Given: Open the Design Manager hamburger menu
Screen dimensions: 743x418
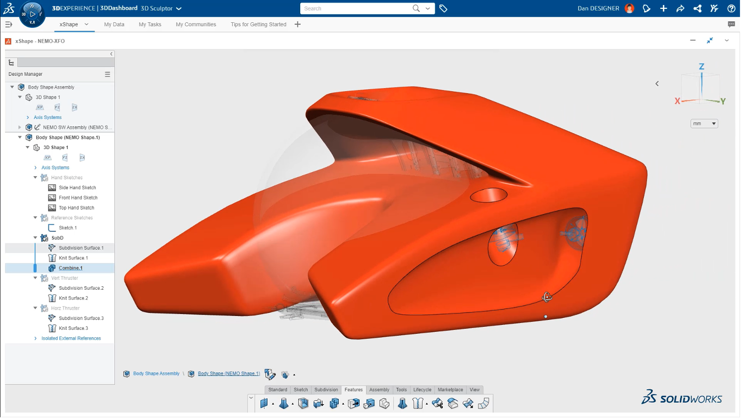Looking at the screenshot, I should 107,74.
